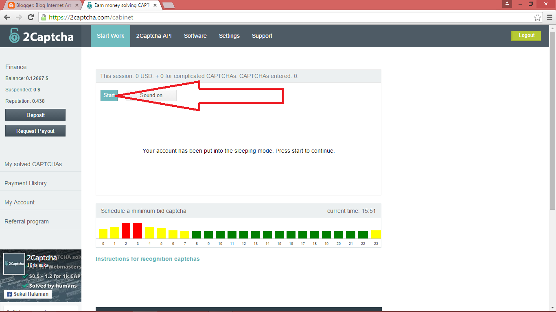This screenshot has width=556, height=312.
Task: Click the Finance heading
Action: [x=16, y=67]
